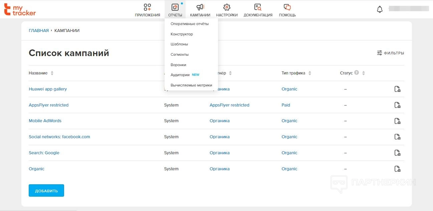Sort list by Тип трафика column
433x211 pixels.
(x=310, y=73)
